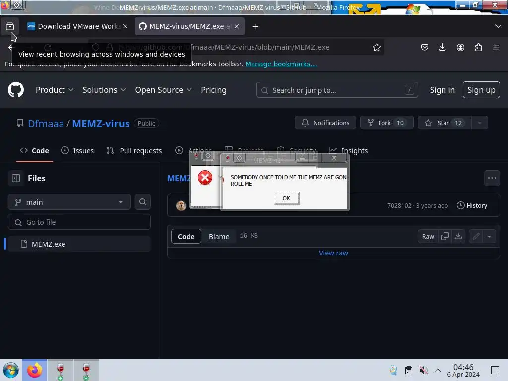Close the MEMZ-virus GitHub tab

[x=237, y=27]
